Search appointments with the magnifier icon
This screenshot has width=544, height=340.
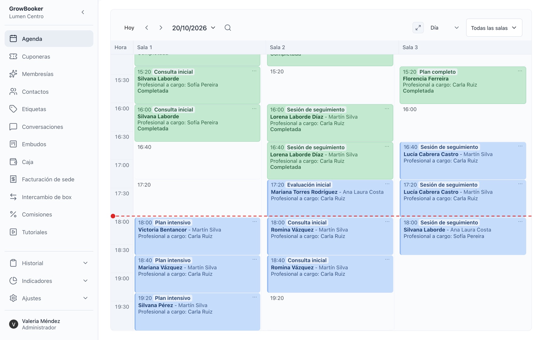click(228, 28)
